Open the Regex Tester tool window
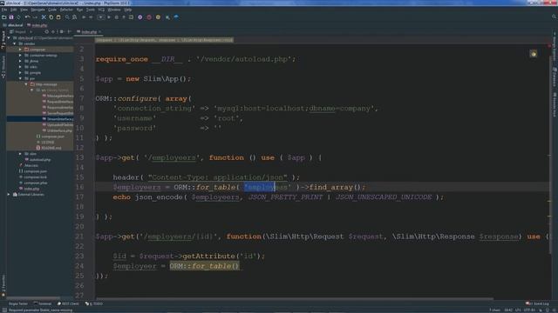Viewport: 558px width, 313px height. [x=17, y=303]
